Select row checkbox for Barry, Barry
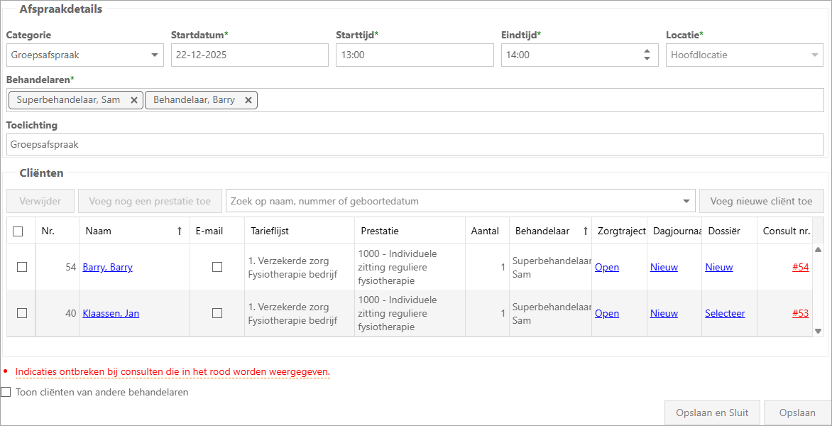 pos(22,267)
